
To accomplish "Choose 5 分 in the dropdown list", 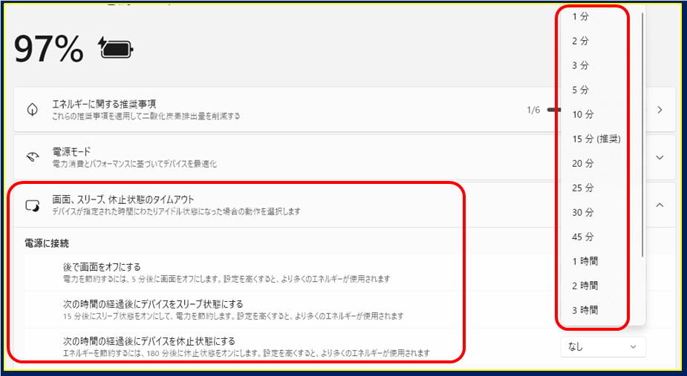I will point(581,90).
